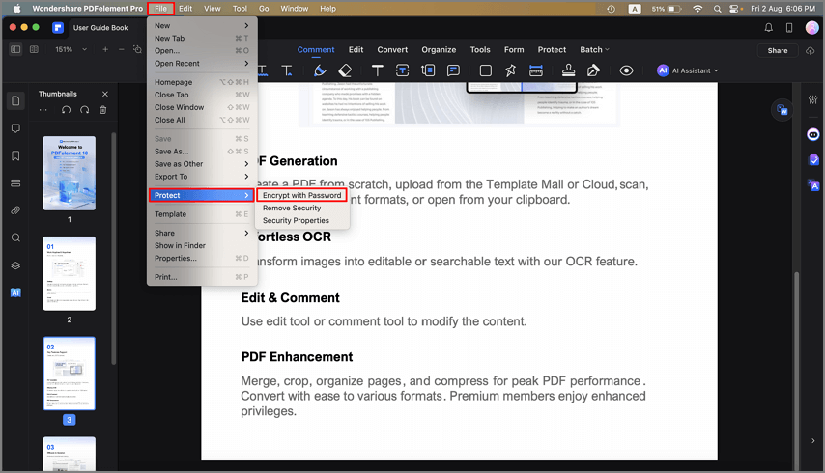Choose Security Properties
This screenshot has height=473, width=825.
click(302, 220)
